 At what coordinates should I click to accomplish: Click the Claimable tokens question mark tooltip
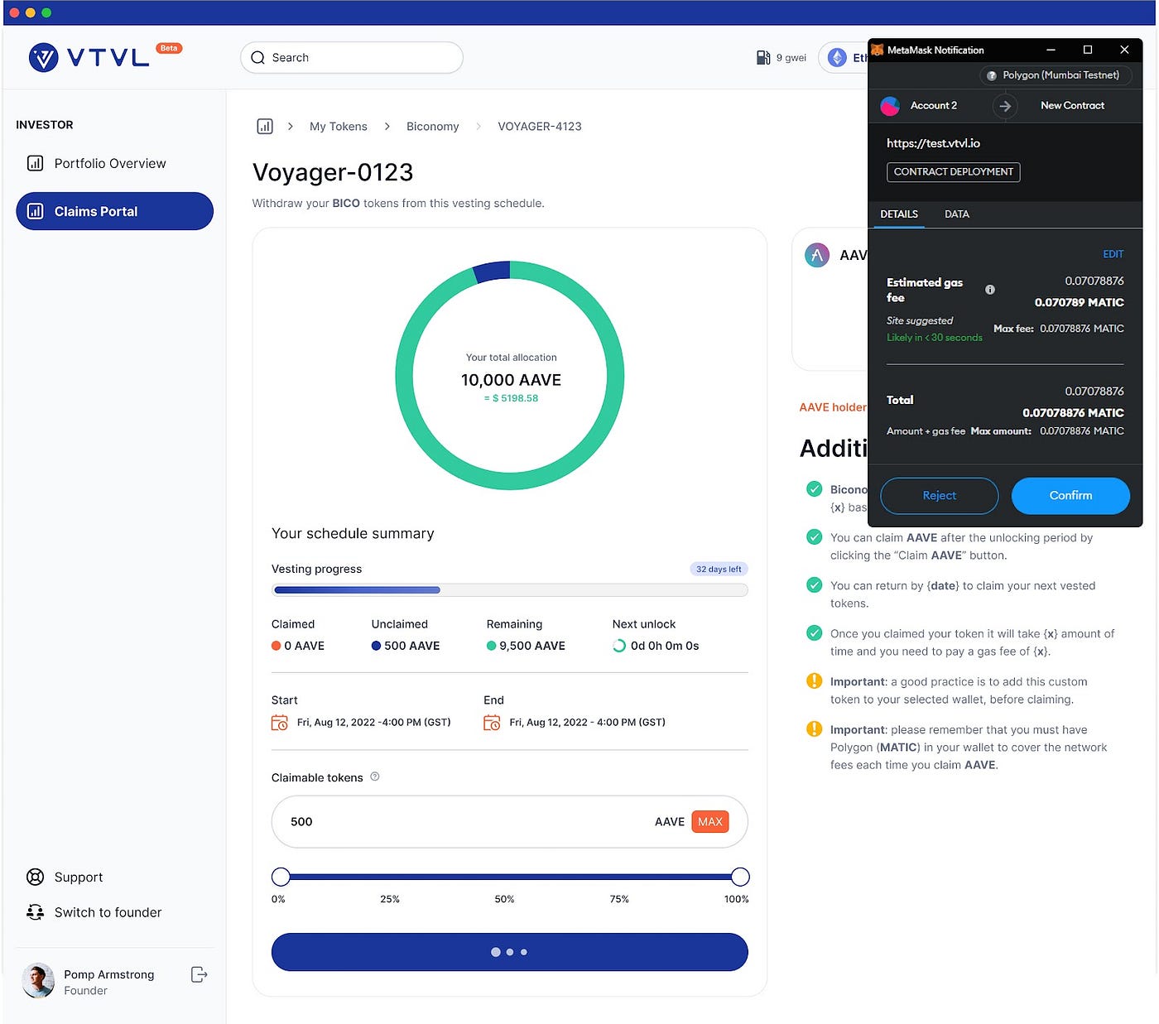(x=374, y=776)
